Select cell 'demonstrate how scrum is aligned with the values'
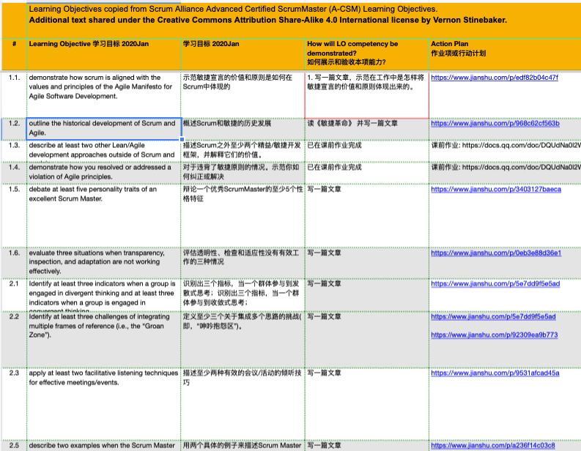The height and width of the screenshot is (451, 581). pyautogui.click(x=104, y=94)
